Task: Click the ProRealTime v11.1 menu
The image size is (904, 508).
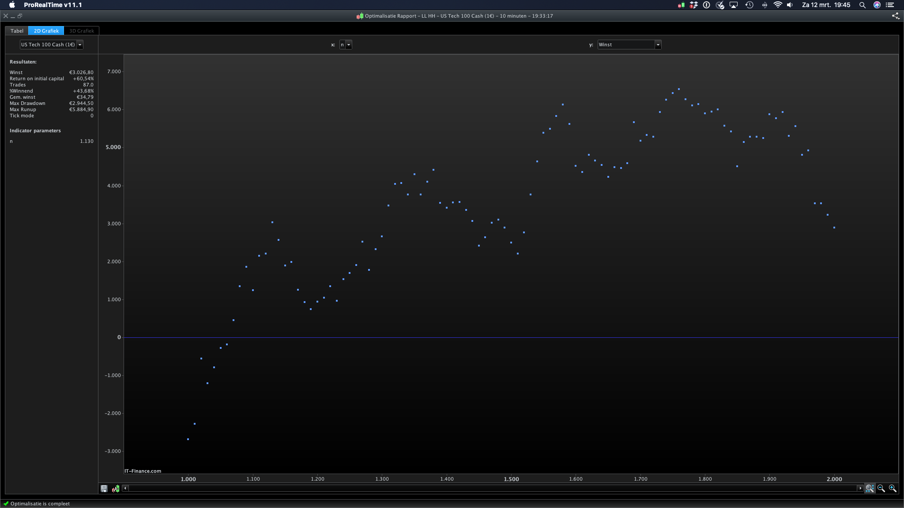Action: coord(53,5)
